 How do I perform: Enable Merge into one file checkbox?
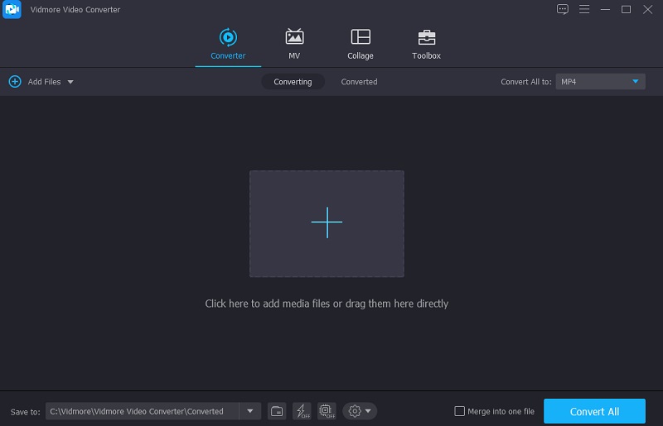(x=460, y=411)
